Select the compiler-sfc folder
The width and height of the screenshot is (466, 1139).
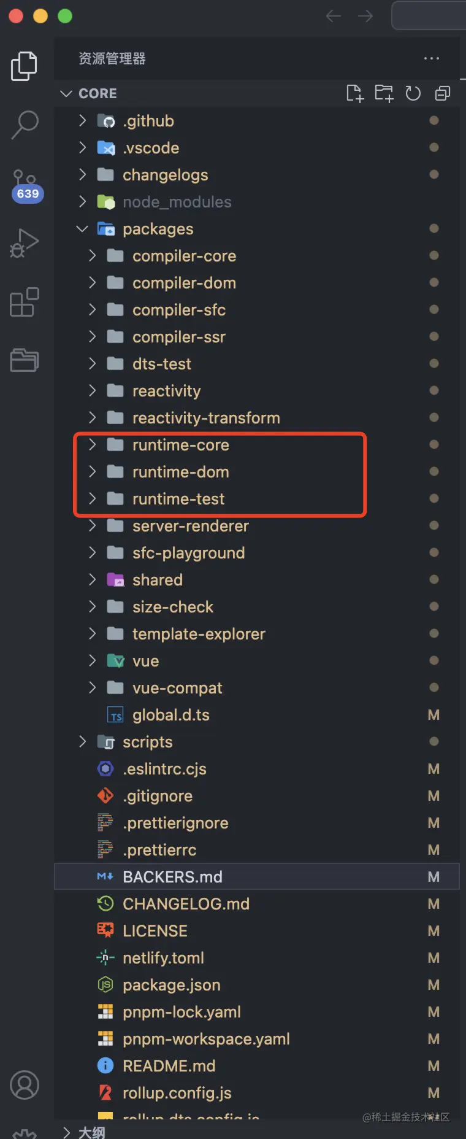[x=257, y=310]
